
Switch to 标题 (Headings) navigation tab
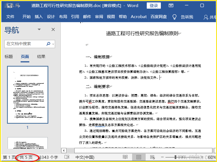[9, 56]
